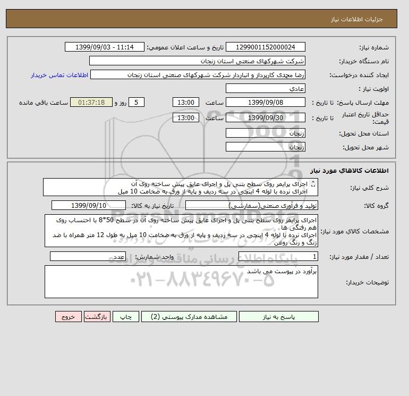Click the 'تاریخ و ساعت اعلان عمومی:' label
Screen dimensions: 409x396
click(x=185, y=47)
